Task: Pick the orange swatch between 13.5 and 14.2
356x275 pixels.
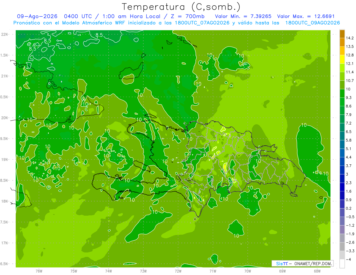Action: coord(342,42)
